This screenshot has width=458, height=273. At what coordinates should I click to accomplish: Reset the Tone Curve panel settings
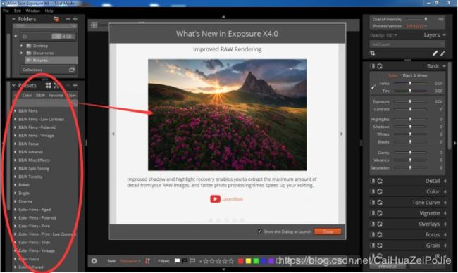coord(380,203)
